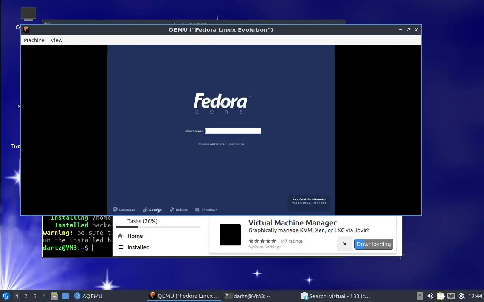Click the '147 ratings' text

coord(291,241)
